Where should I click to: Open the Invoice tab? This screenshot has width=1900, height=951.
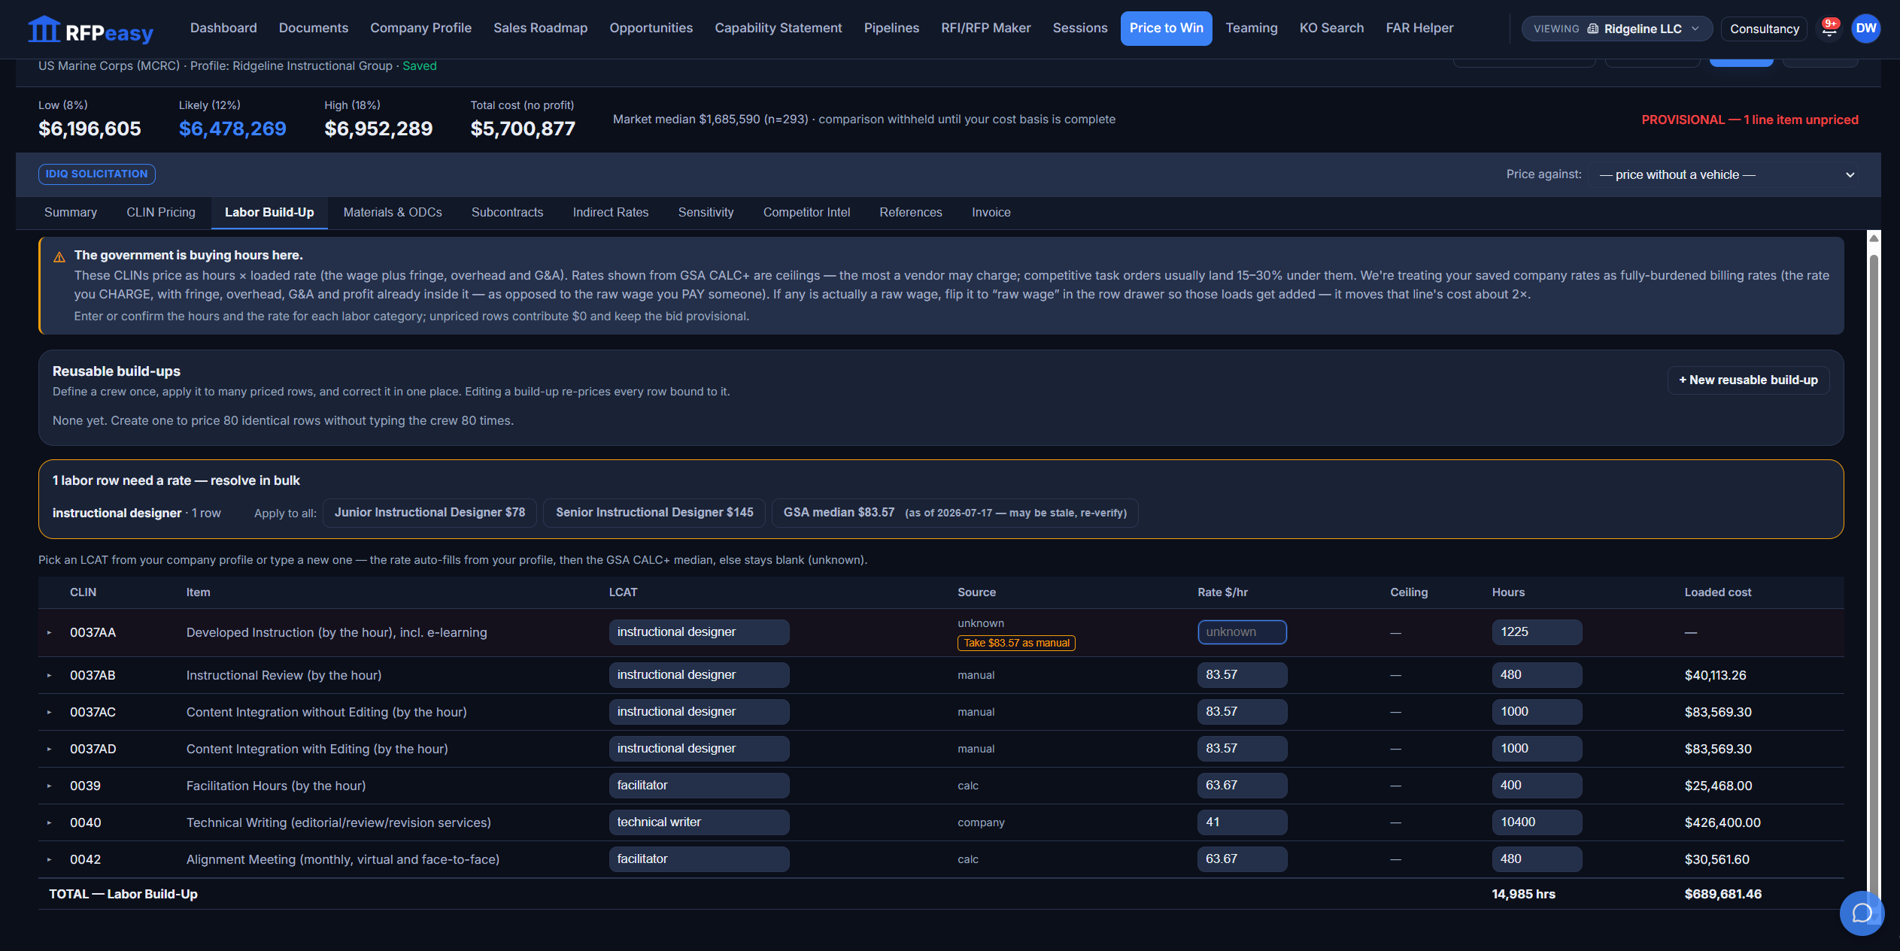[991, 212]
